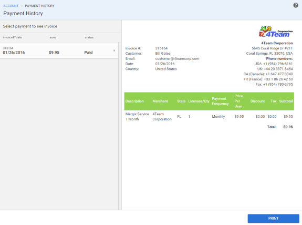302x225 pixels.
Task: Click France phone +33 1 86 26 42 60
Action: click(268, 79)
